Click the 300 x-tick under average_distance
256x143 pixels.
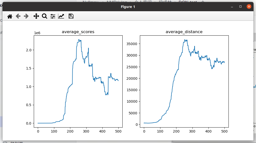pyautogui.click(x=192, y=131)
